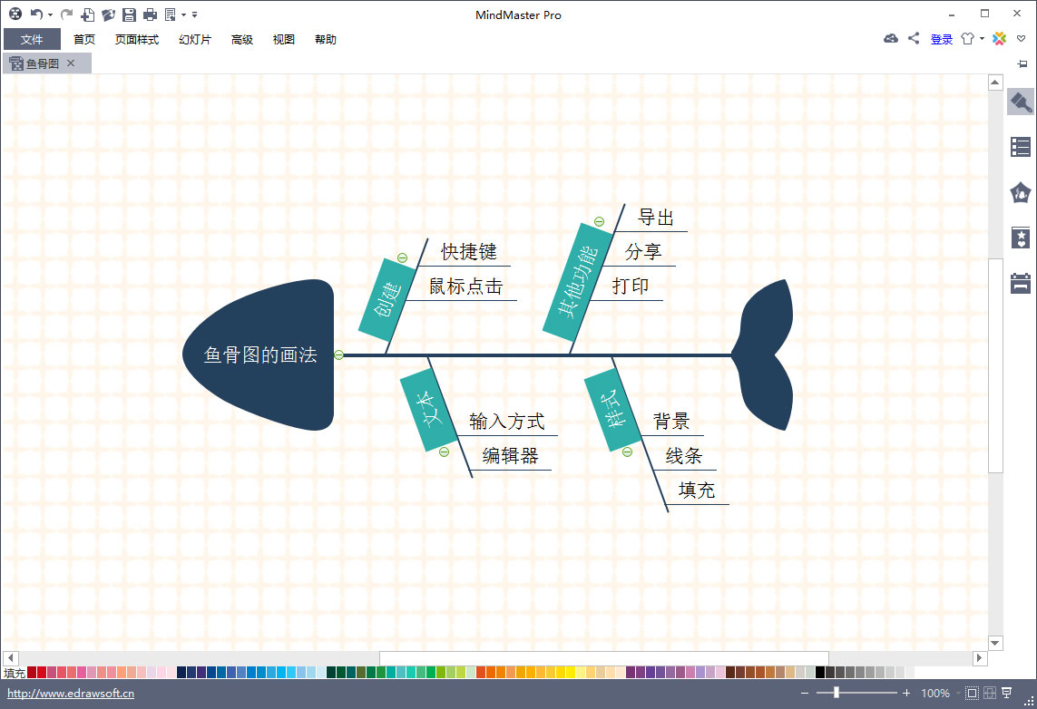Click the Save diskette icon in quick access toolbar
Viewport: 1037px width, 709px height.
coord(129,14)
